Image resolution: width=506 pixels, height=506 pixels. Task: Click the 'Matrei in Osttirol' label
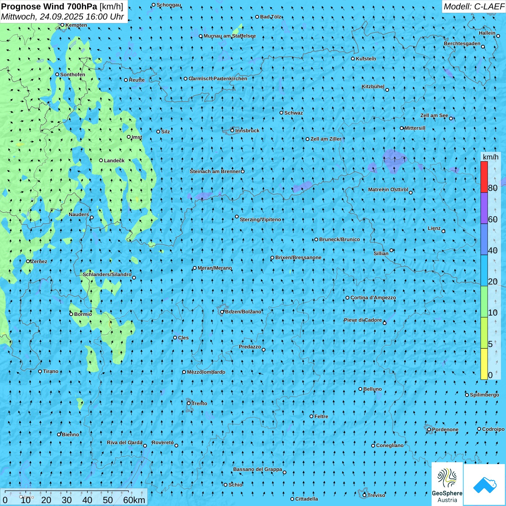coord(388,189)
